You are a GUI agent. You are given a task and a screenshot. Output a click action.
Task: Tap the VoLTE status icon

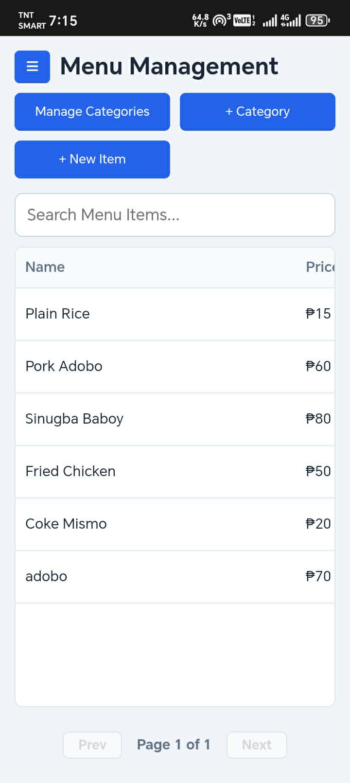point(243,20)
